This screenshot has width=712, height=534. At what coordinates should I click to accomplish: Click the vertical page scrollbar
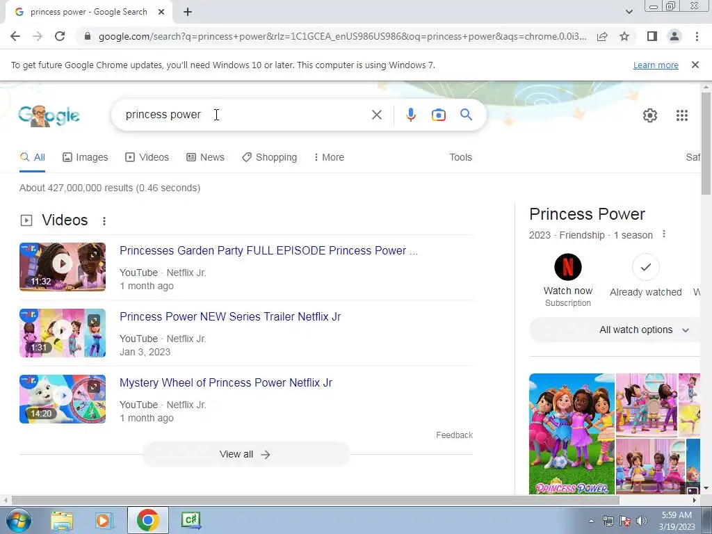point(706,143)
